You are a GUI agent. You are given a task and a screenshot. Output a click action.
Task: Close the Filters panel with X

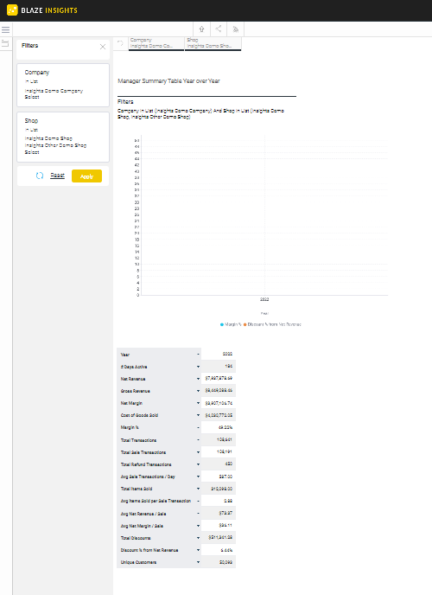pyautogui.click(x=103, y=47)
